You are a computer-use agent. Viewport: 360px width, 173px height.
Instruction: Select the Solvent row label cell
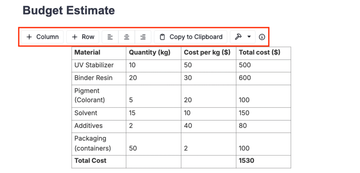click(98, 113)
